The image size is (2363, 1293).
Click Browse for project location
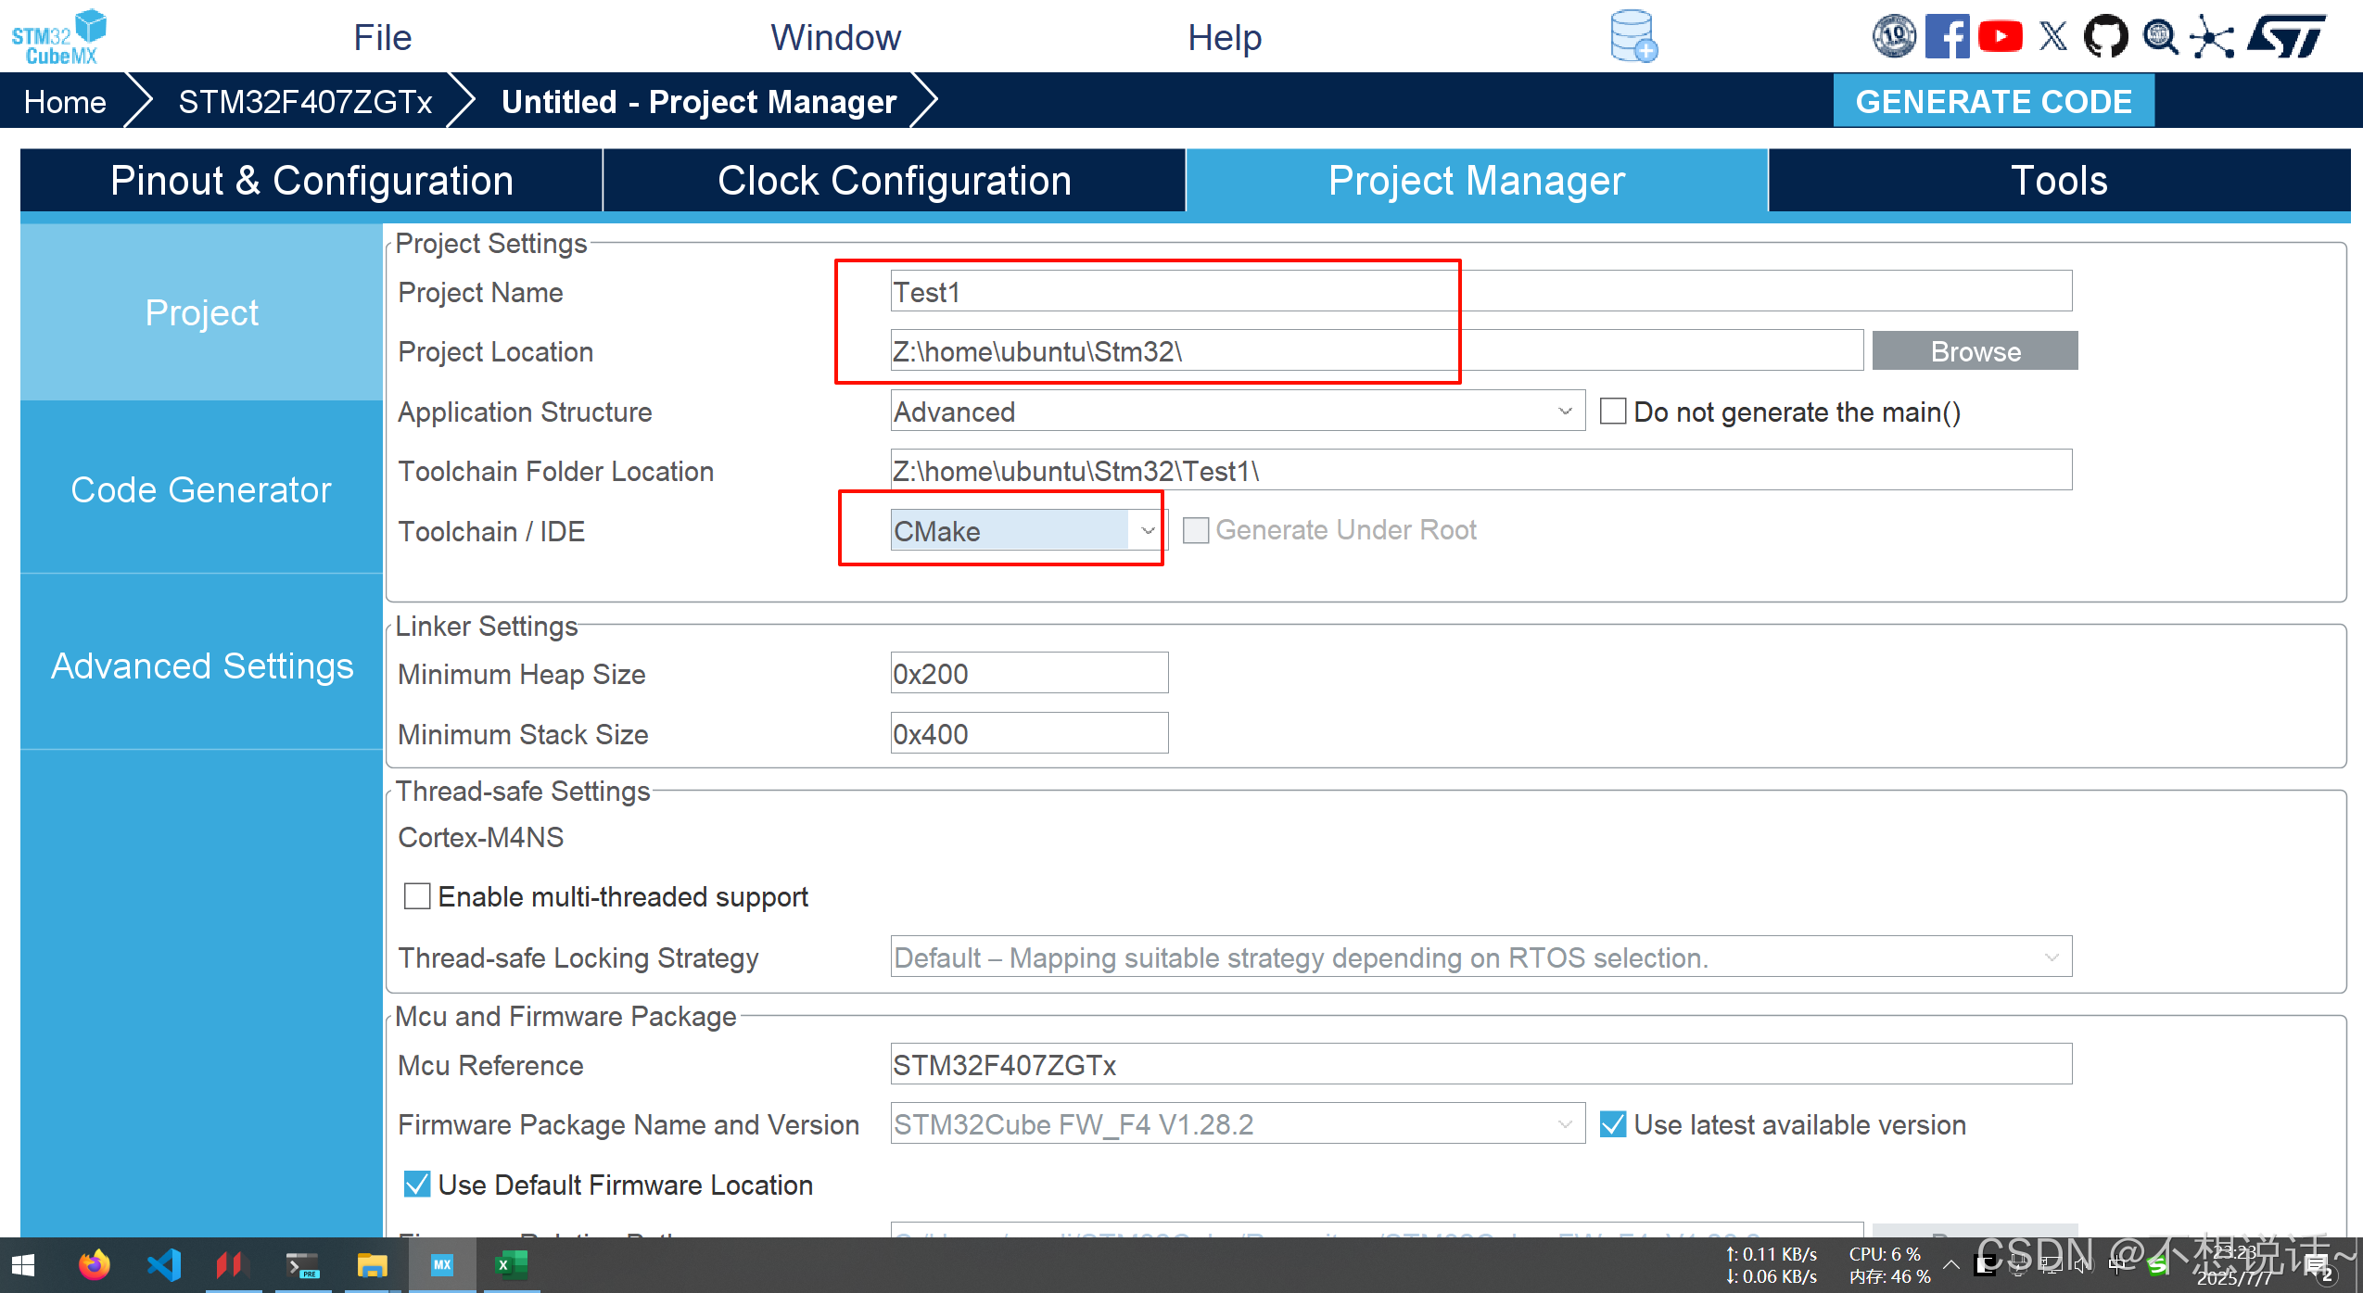(1975, 351)
